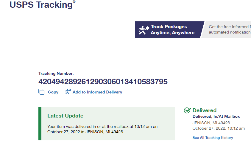Copy the tracking number via Copy link
This screenshot has height=146, width=251.
53,92
